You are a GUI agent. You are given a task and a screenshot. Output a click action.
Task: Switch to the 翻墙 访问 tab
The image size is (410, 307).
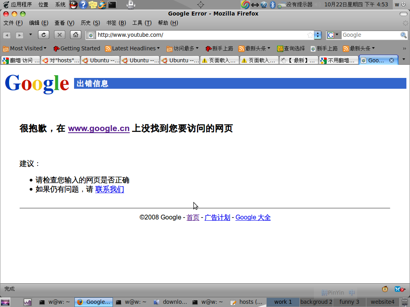pyautogui.click(x=21, y=61)
